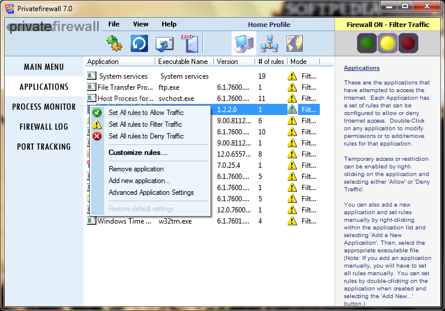Choose Set All rules to Deny Traffic
This screenshot has height=311, width=445.
(x=146, y=136)
